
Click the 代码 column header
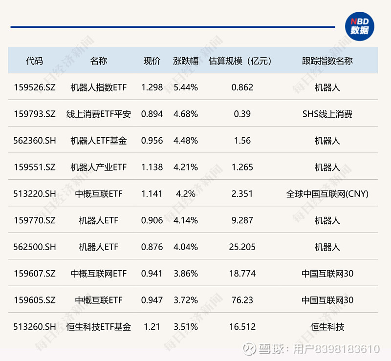coord(35,61)
